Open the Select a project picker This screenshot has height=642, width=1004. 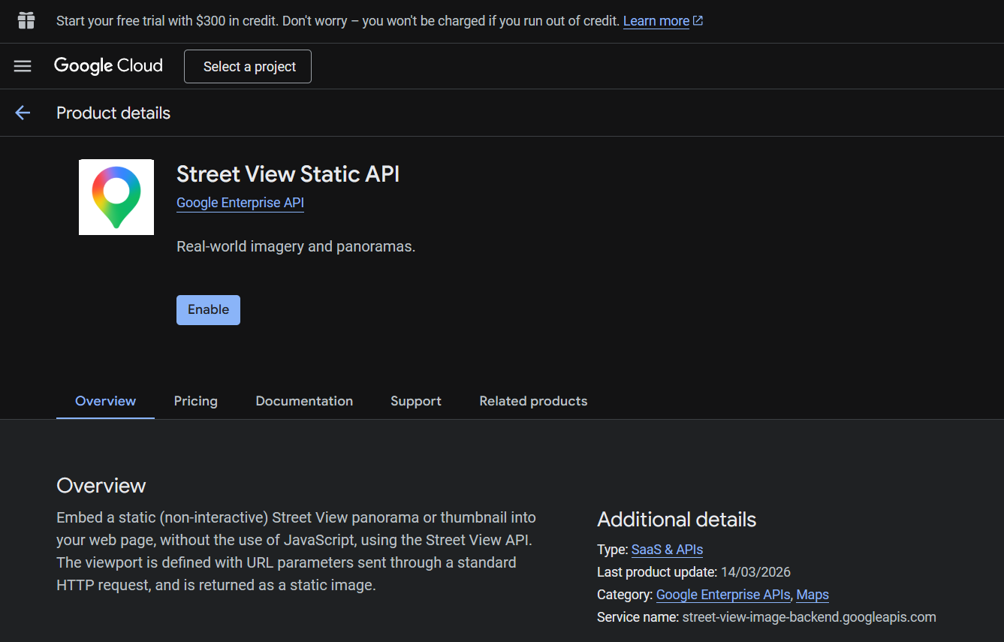(x=248, y=66)
